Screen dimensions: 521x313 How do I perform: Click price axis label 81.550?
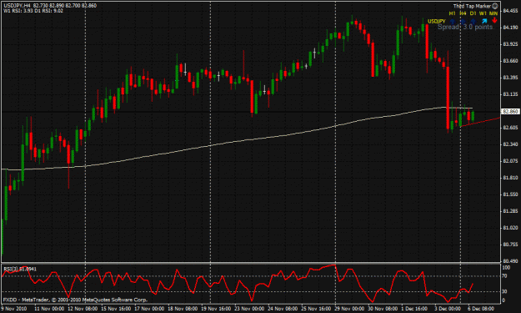click(x=510, y=194)
